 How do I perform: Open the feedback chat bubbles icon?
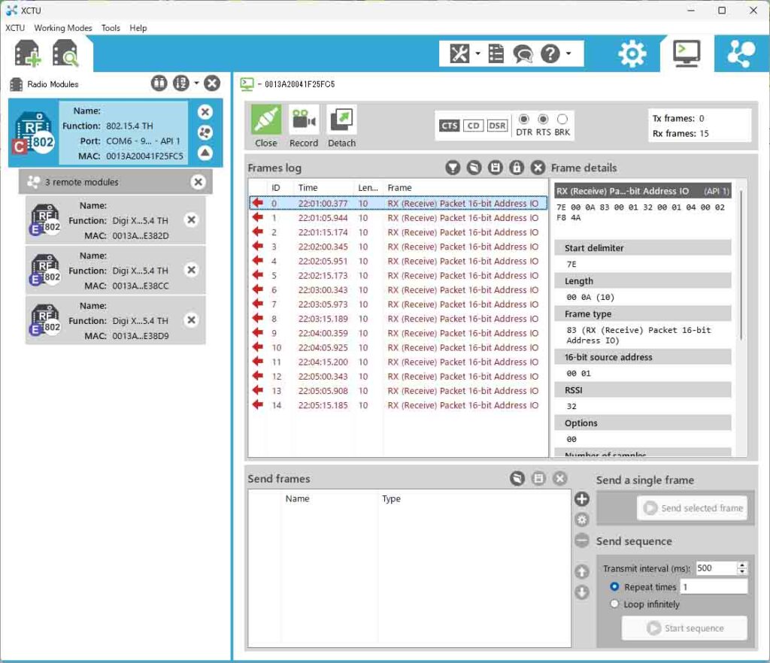point(523,53)
